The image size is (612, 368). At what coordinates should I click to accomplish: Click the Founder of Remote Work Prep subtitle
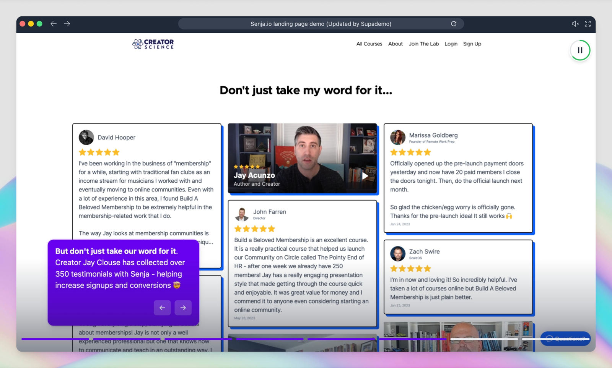coord(431,142)
